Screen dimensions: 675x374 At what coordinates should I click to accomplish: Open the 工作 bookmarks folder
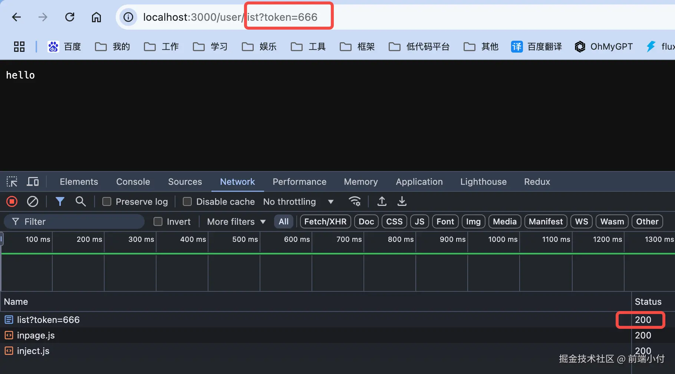point(161,47)
